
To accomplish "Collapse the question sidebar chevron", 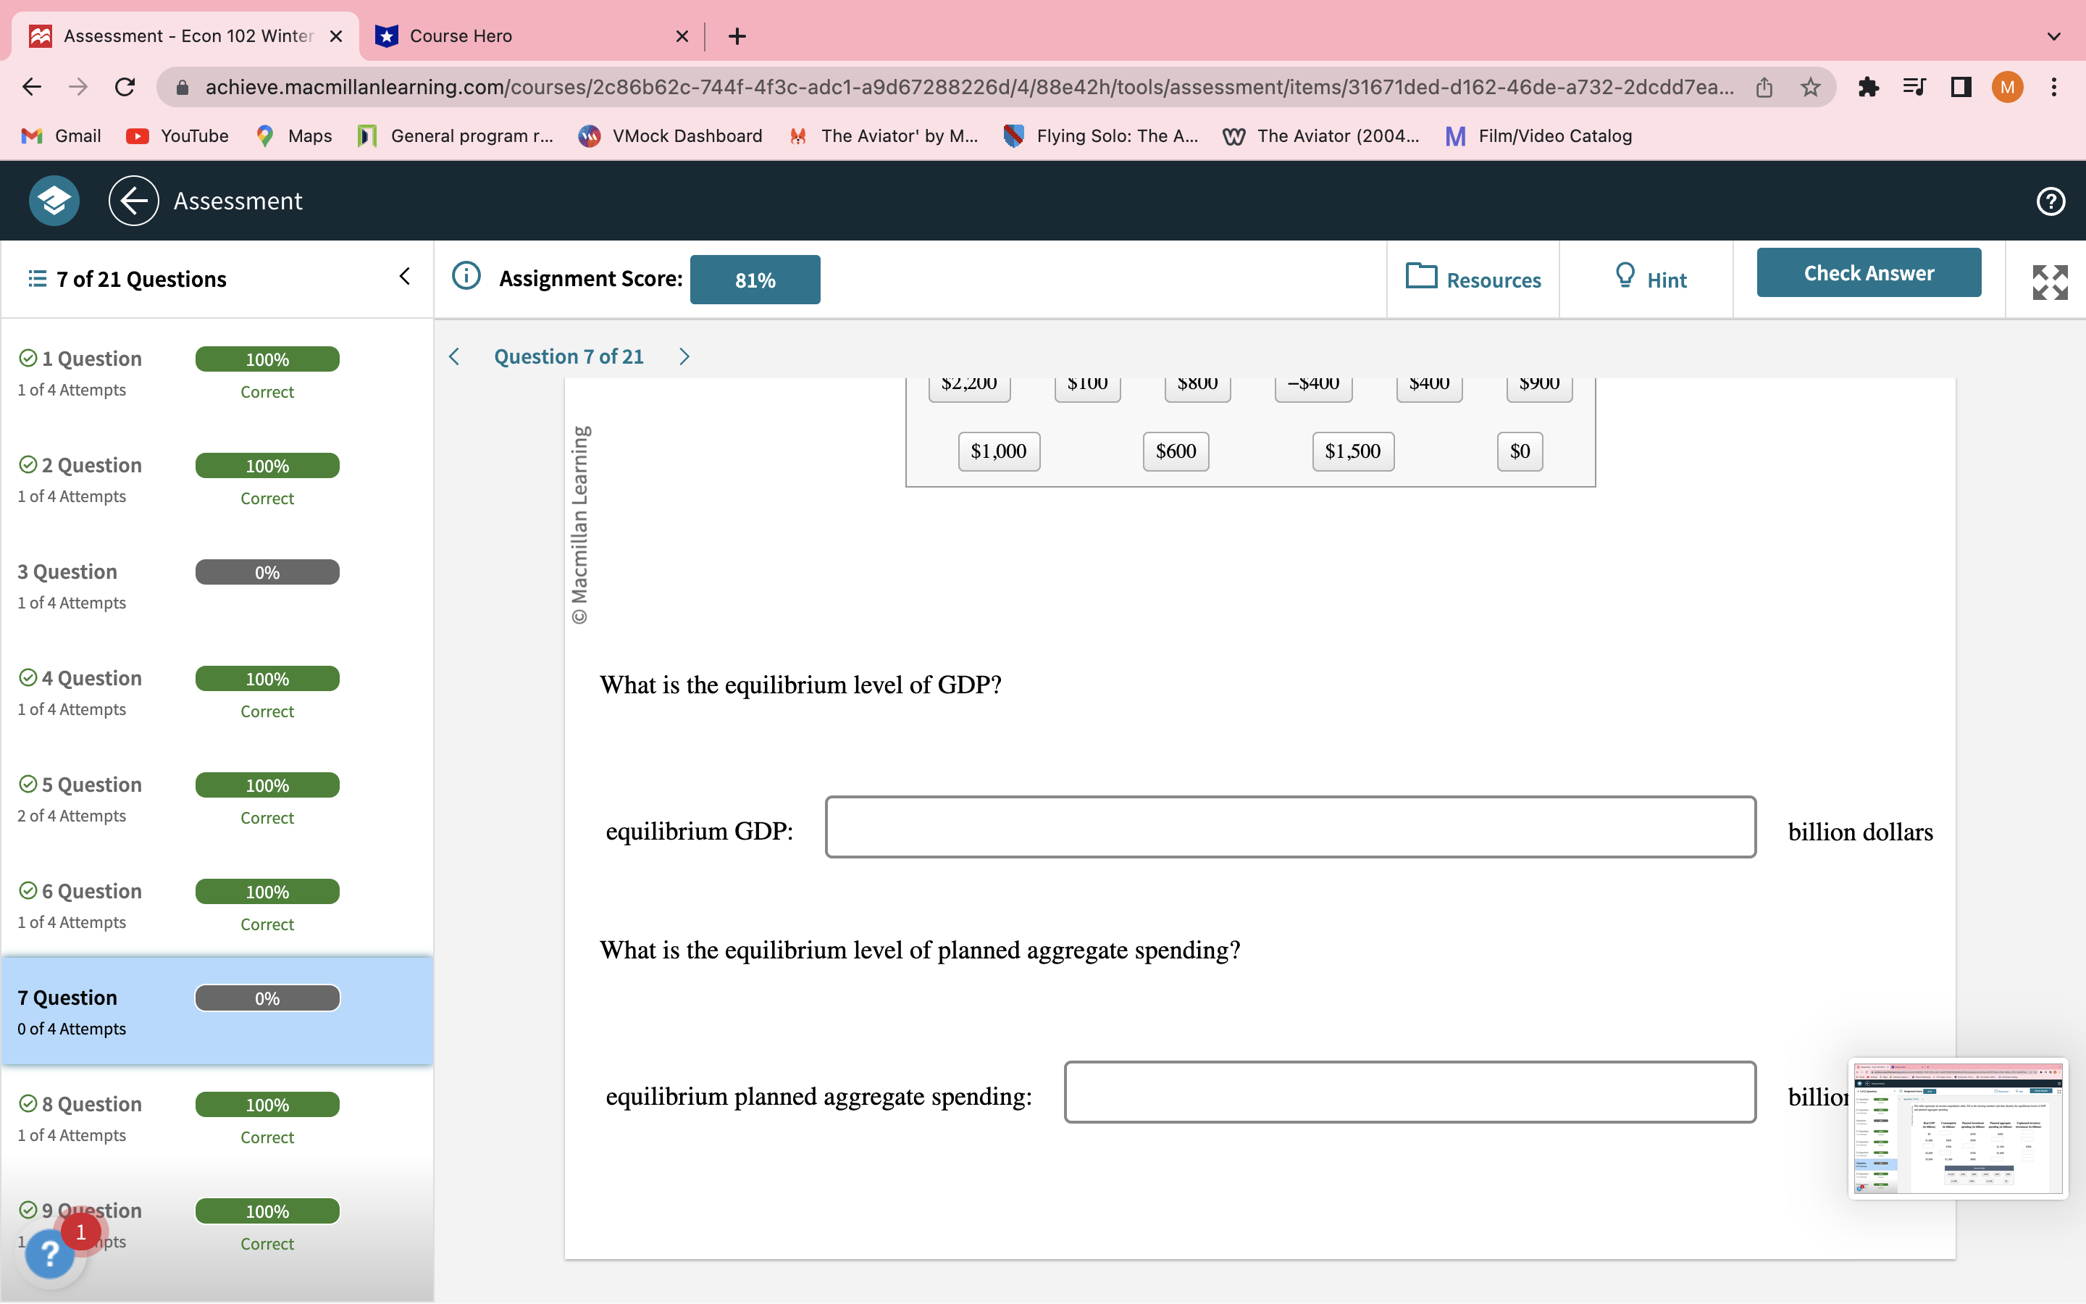I will tap(404, 276).
